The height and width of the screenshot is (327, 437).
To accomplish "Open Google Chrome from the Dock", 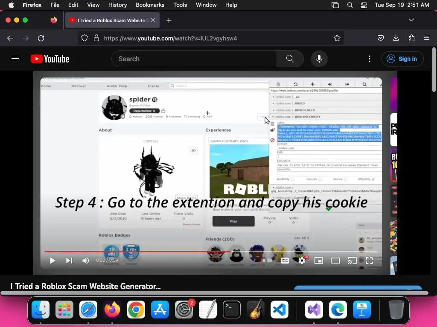I will 136,309.
